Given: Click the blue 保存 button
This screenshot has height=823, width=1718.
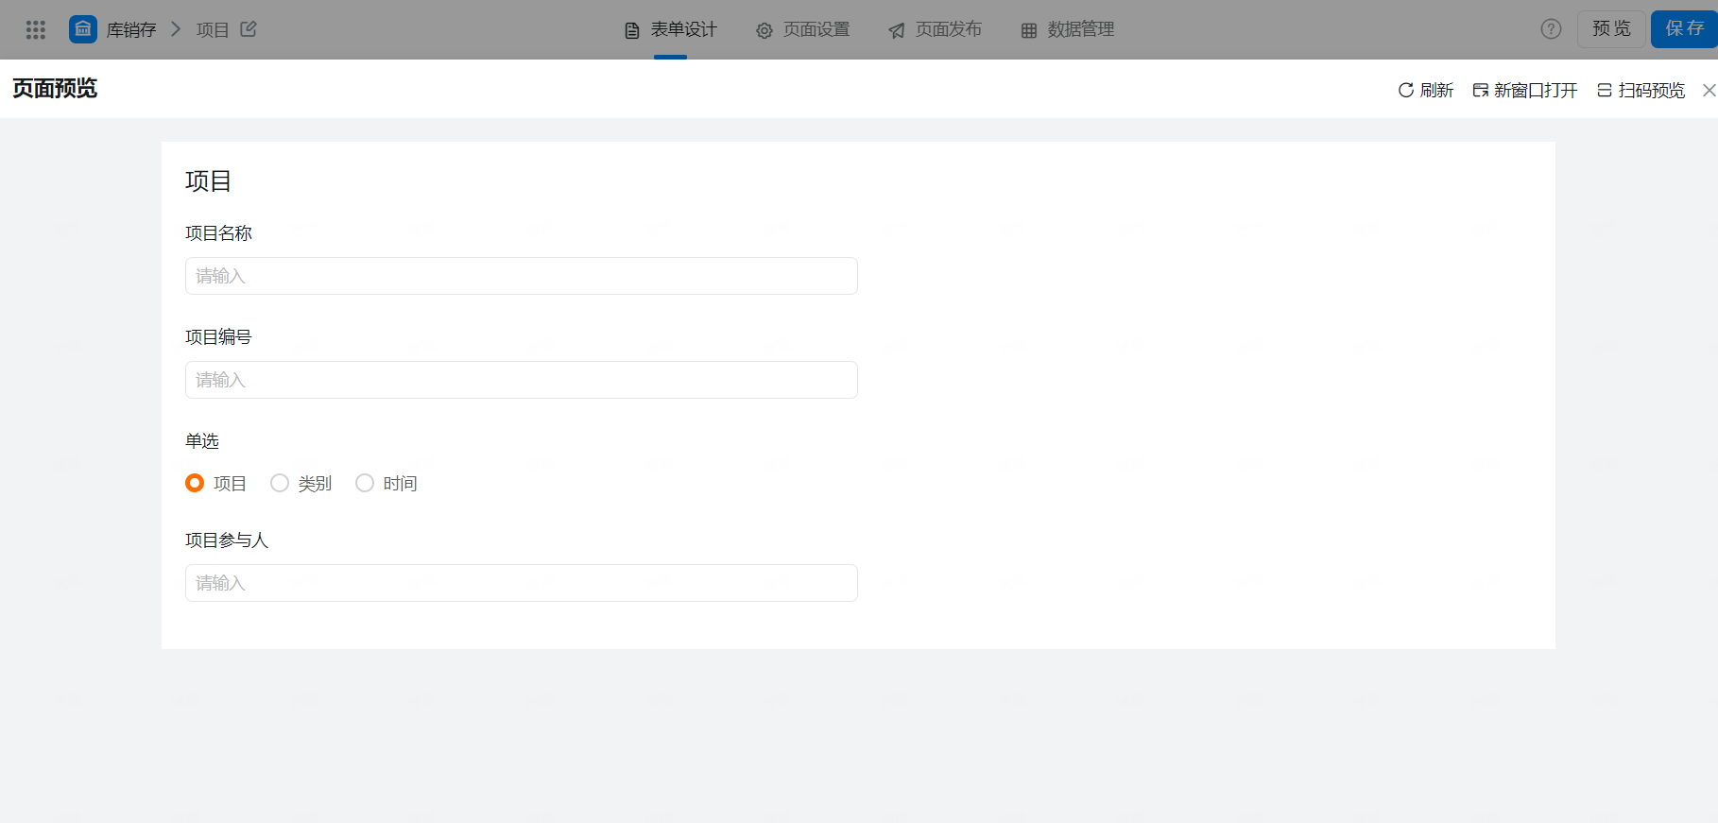Looking at the screenshot, I should 1683,29.
